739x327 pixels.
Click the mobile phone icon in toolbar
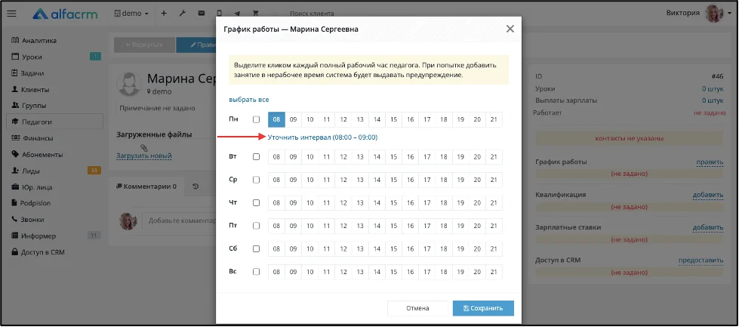219,14
